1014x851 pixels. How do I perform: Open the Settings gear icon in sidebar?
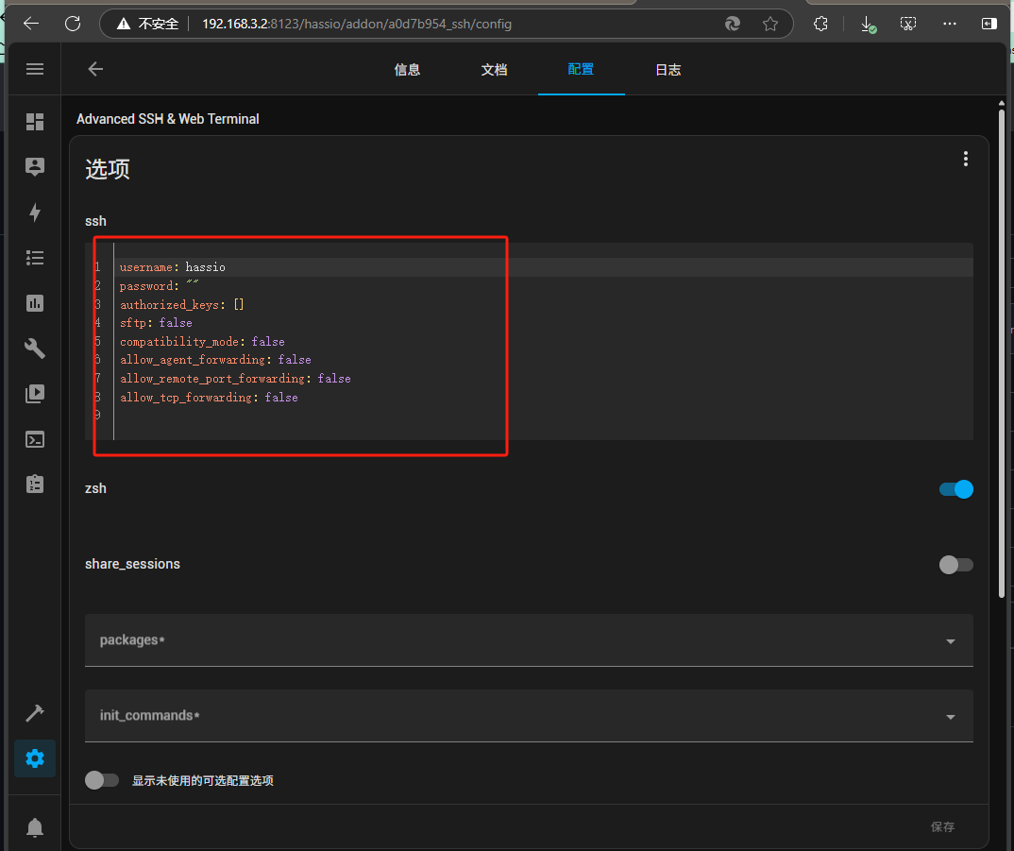(35, 758)
